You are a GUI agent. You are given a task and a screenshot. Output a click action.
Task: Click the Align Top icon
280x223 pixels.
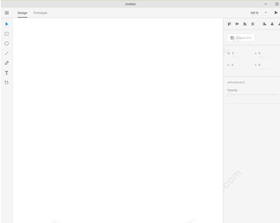229,24
